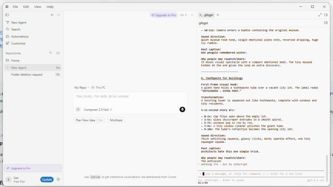This screenshot has height=187, width=333.
Task: Expand the No Repo dropdown
Action: point(82,87)
